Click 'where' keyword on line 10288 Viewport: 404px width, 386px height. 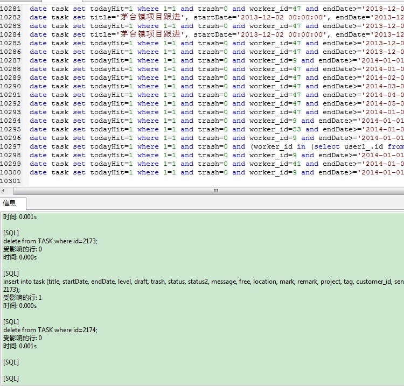point(148,69)
